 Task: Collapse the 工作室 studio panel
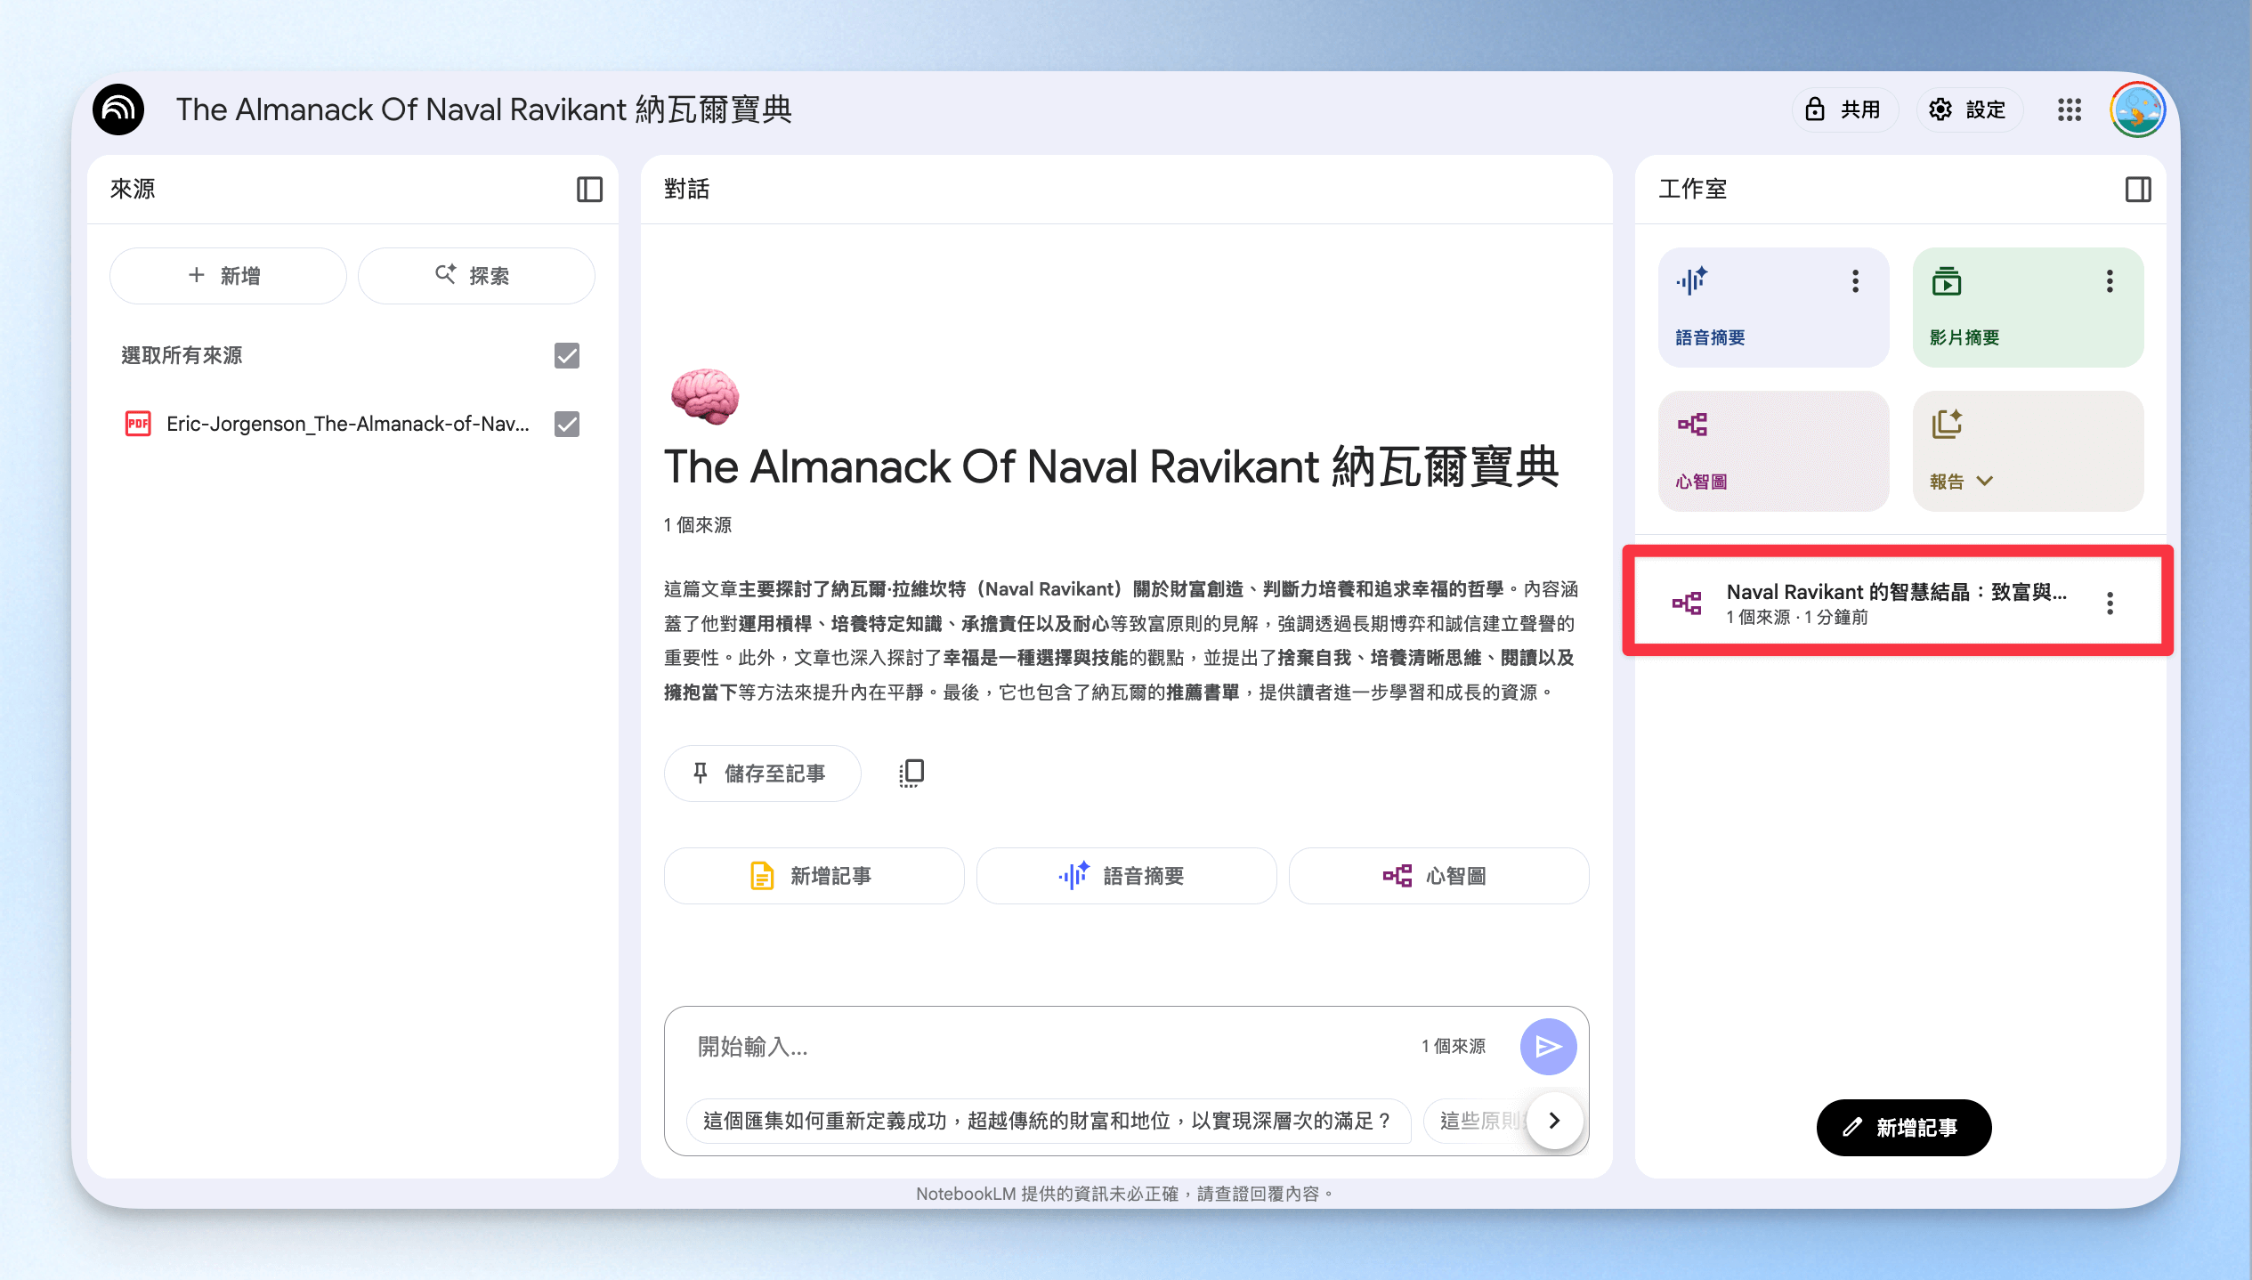tap(2138, 189)
